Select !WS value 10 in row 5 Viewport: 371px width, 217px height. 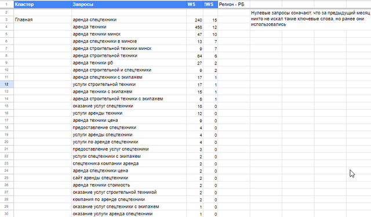pyautogui.click(x=210, y=34)
